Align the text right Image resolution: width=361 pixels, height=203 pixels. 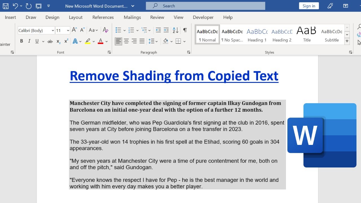[134, 41]
